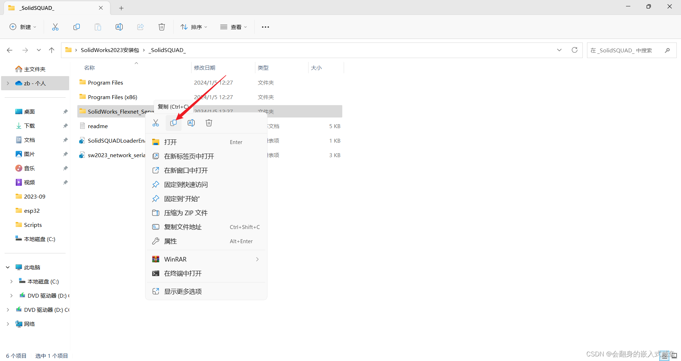Choose 压缩为 ZIP 文件 in context menu

coord(206,213)
